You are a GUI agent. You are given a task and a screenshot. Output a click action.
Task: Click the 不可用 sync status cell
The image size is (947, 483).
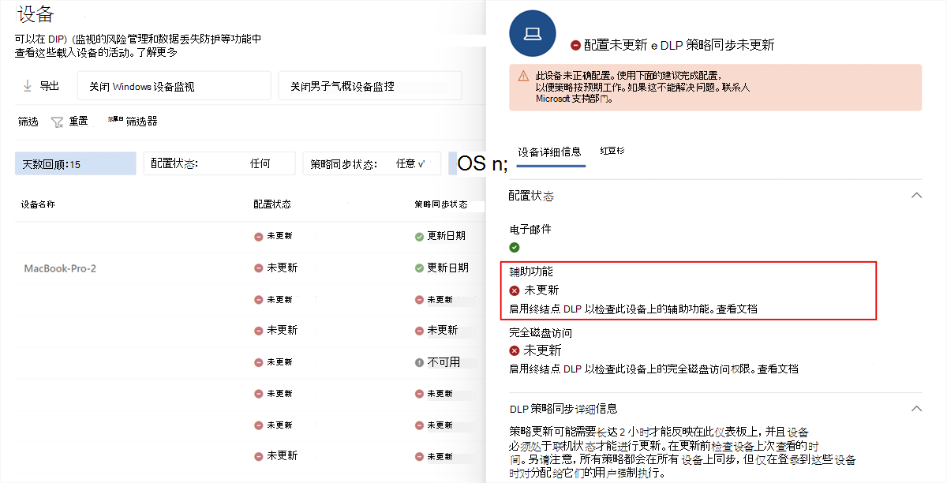tap(438, 362)
